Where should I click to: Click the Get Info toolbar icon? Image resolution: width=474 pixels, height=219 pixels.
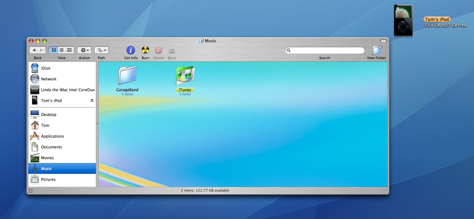131,50
